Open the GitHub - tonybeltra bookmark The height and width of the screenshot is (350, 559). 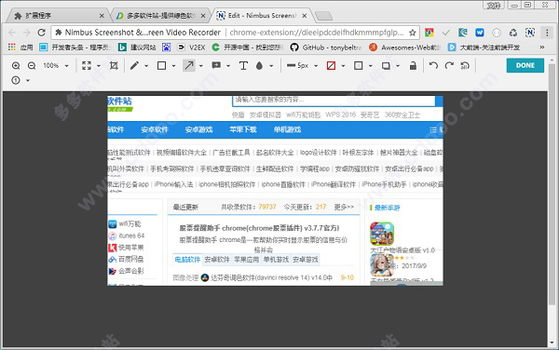[x=326, y=47]
